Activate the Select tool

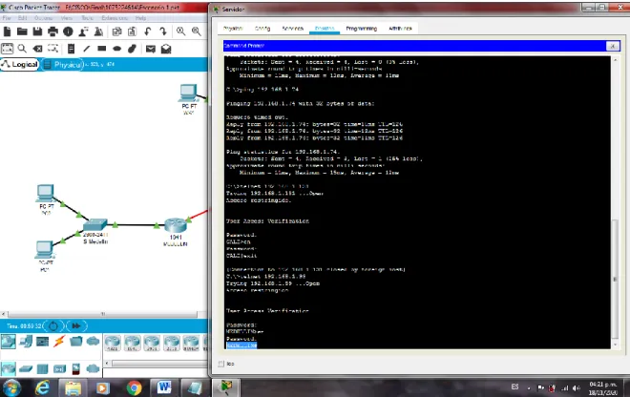8,49
